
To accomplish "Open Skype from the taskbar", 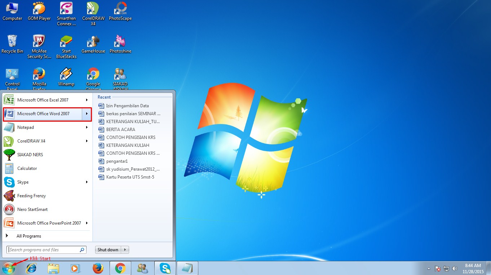I will pos(165,268).
